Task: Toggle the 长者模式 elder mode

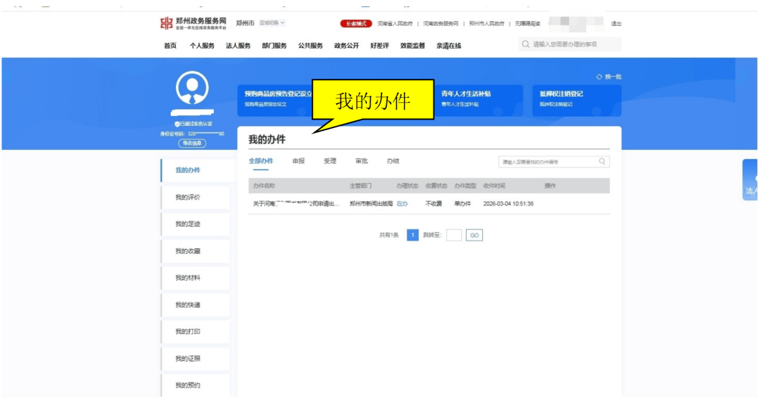Action: point(356,23)
